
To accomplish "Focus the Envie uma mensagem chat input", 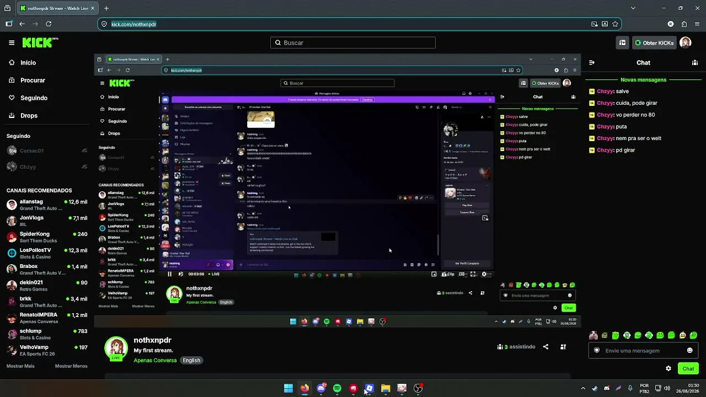I will [x=643, y=351].
